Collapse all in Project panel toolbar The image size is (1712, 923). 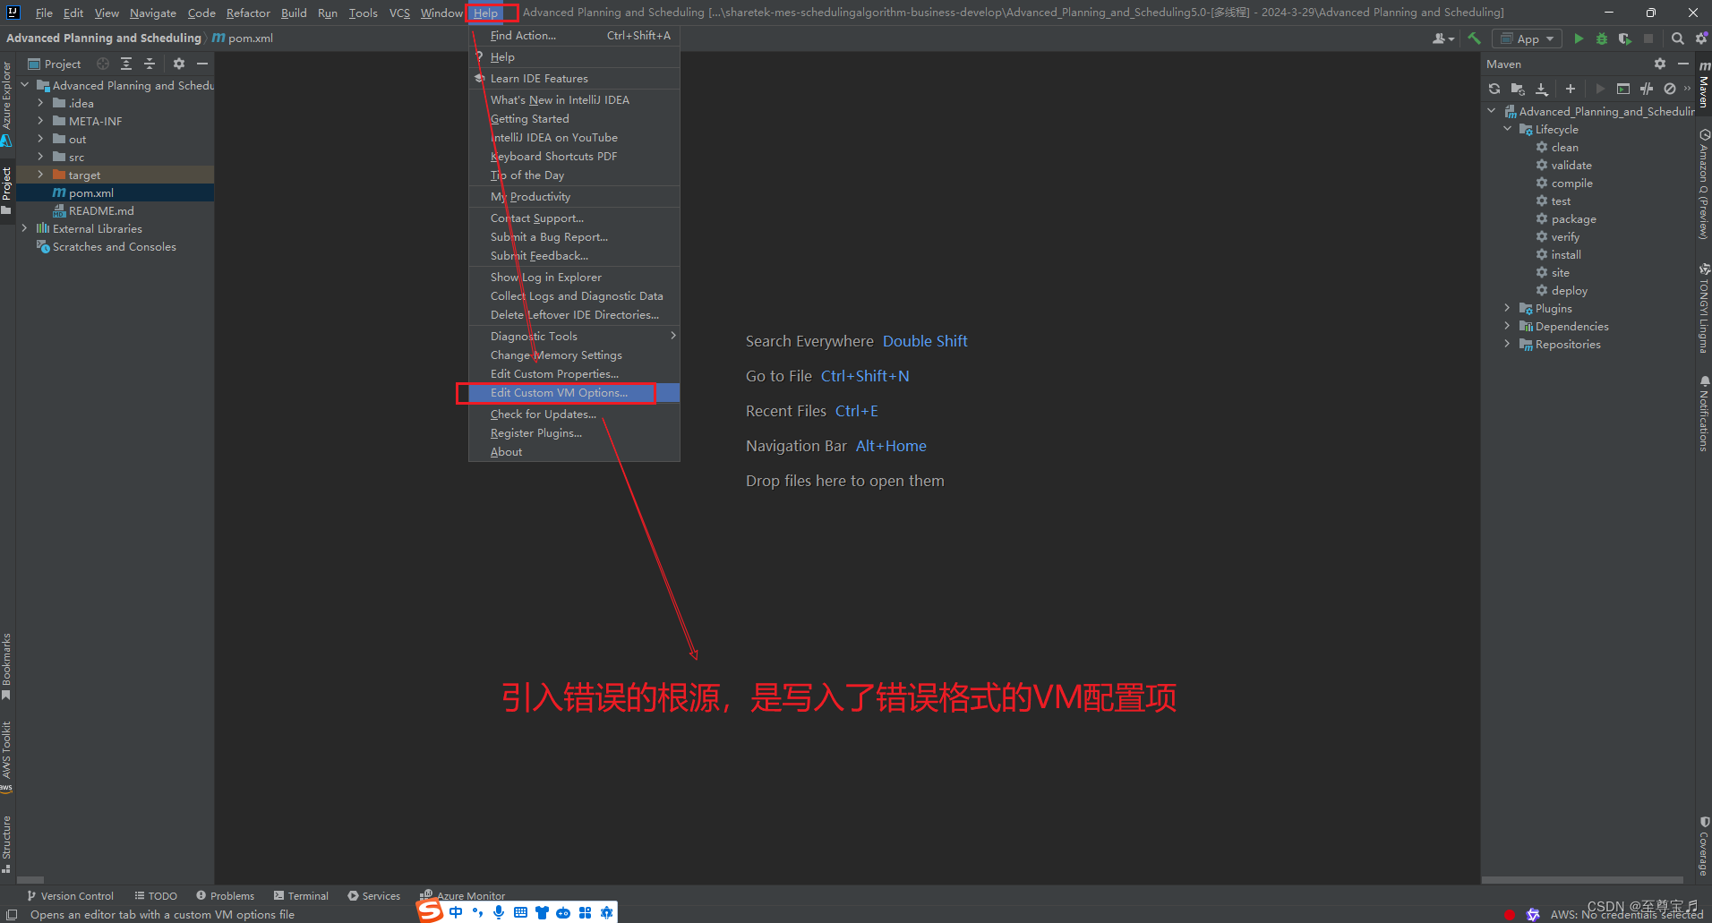point(150,64)
